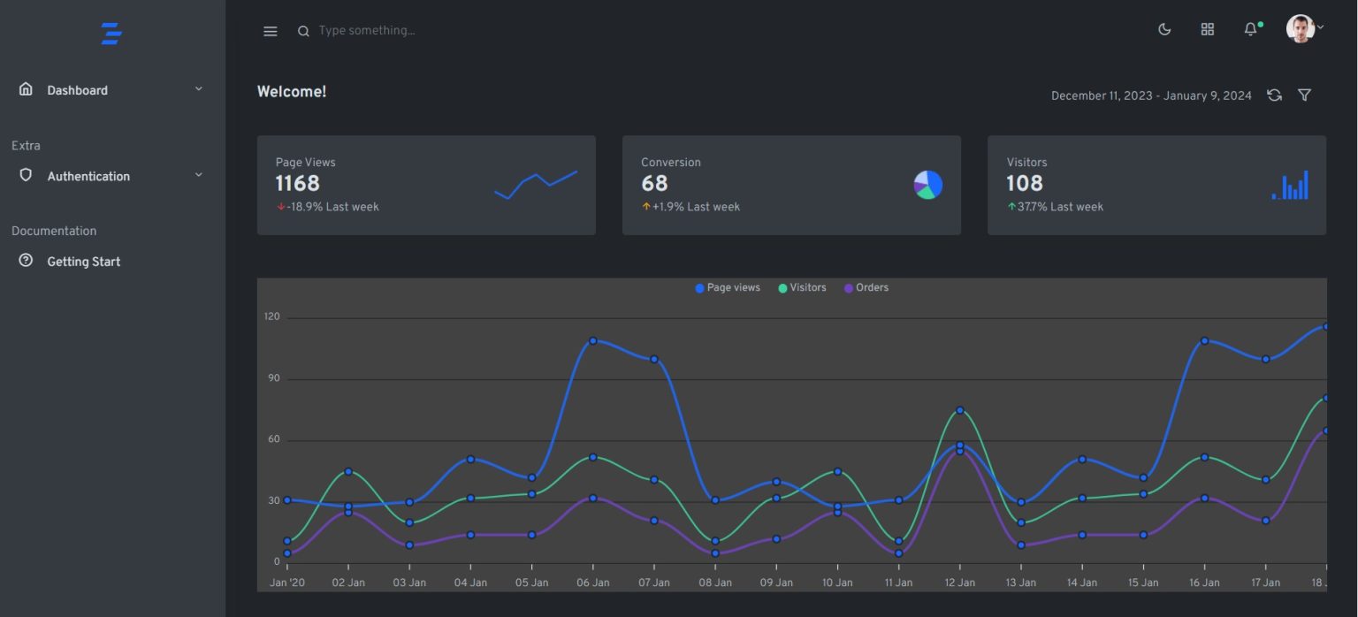Screen dimensions: 1358x617
Task: Toggle the sidebar with the hamburger menu icon
Action: (271, 31)
